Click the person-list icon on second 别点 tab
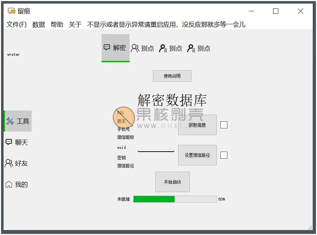Image resolution: width=317 pixels, height=235 pixels. tap(163, 48)
